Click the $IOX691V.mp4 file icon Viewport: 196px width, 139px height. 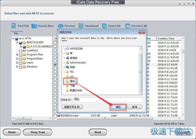click(59, 115)
